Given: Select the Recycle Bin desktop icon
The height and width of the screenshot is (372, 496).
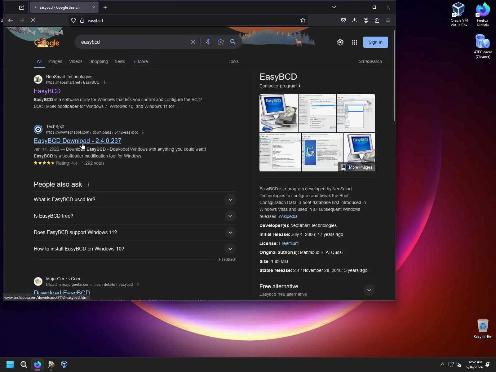Looking at the screenshot, I should click(483, 329).
